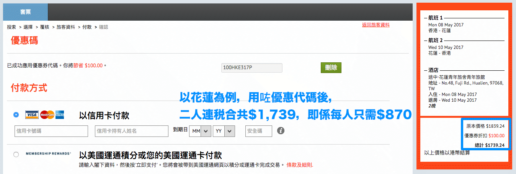
Task: Click the 到期日 label
Action: point(180,130)
